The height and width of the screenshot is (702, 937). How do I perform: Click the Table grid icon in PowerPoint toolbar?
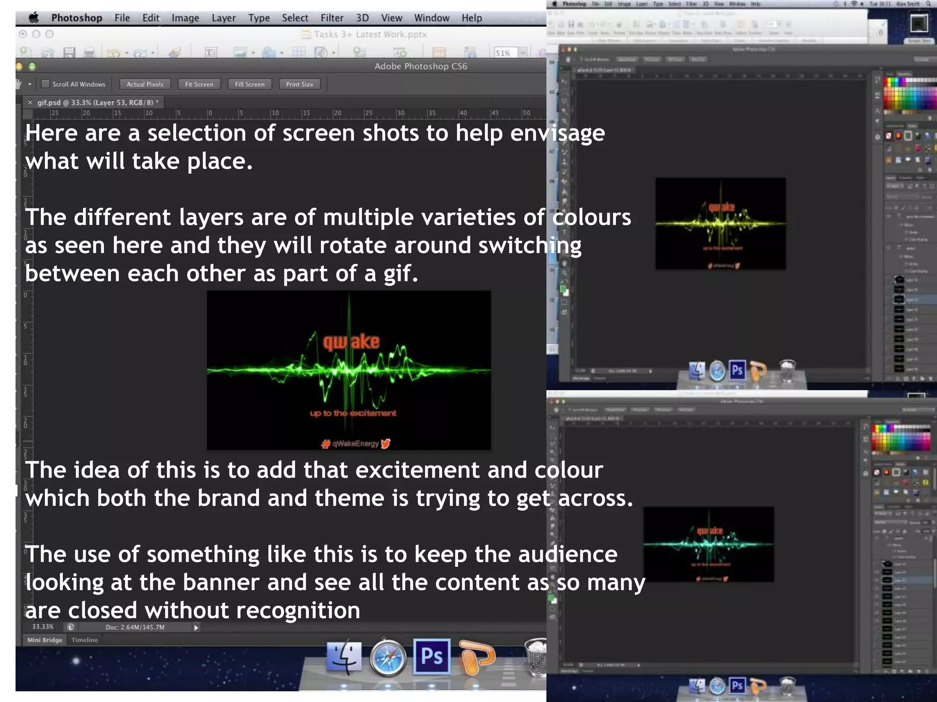pyautogui.click(x=299, y=53)
